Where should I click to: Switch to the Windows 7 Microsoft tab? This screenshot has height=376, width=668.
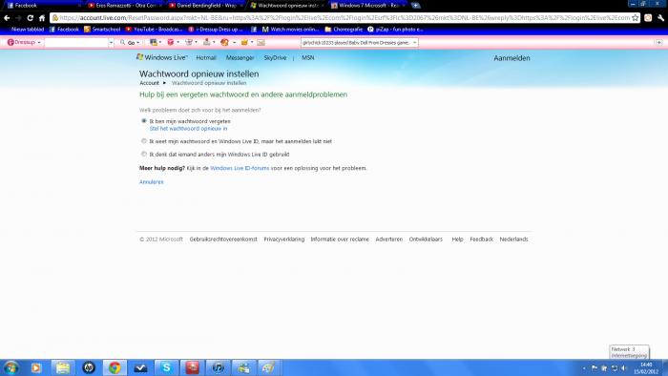[x=368, y=6]
